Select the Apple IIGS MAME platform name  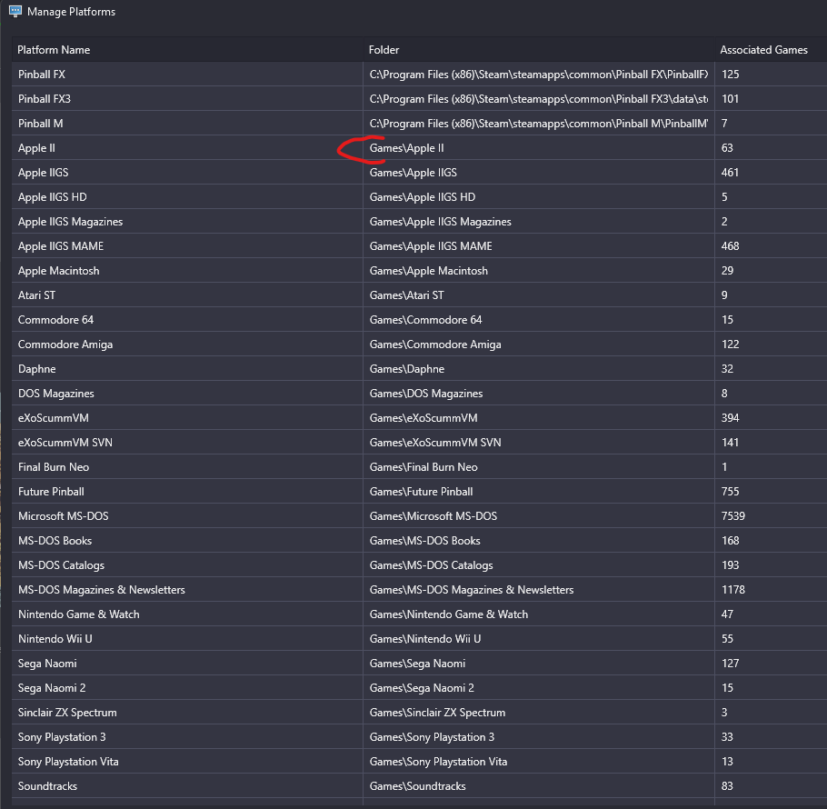(61, 245)
